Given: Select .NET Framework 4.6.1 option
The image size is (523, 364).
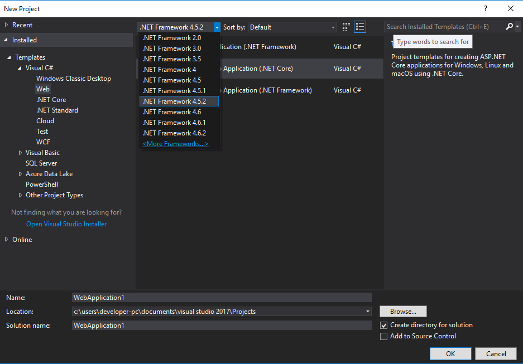Looking at the screenshot, I should 179,123.
